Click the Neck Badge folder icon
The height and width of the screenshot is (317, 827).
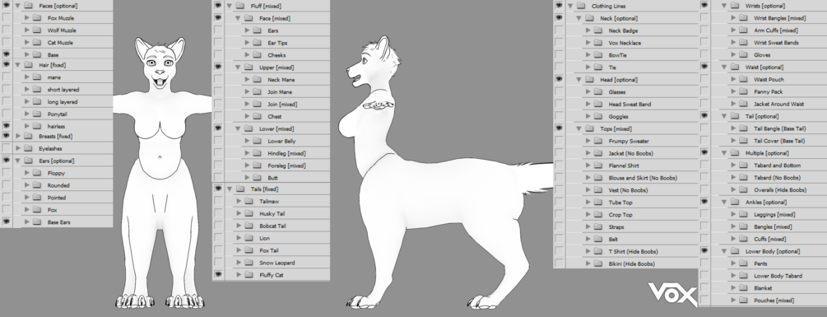tap(598, 30)
